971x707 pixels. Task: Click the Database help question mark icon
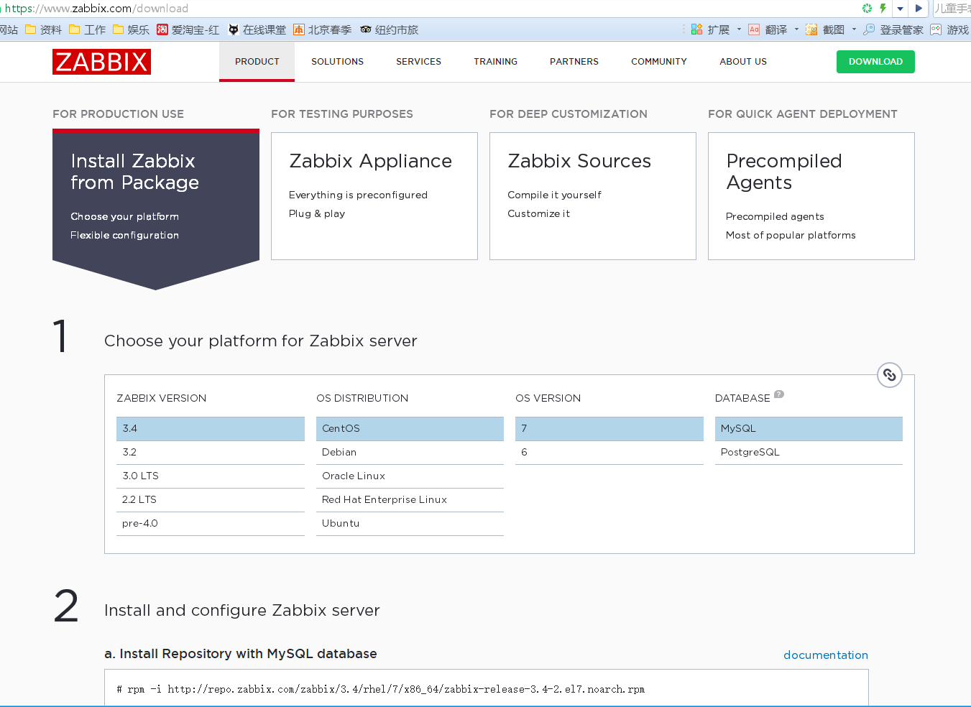click(x=779, y=394)
